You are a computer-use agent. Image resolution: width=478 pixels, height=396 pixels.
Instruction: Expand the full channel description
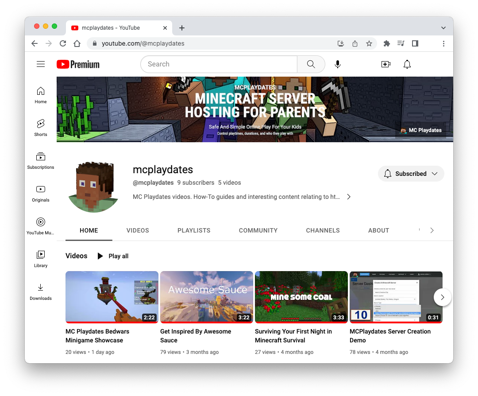coord(349,196)
